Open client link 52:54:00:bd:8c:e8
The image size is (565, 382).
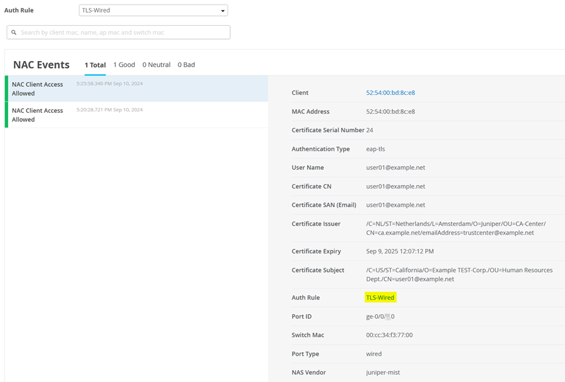coord(391,93)
